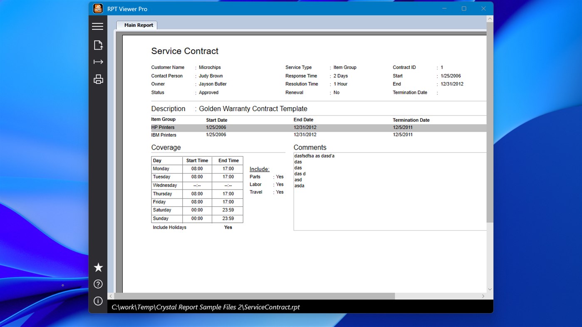
Task: Show app info via the info icon
Action: tap(98, 301)
